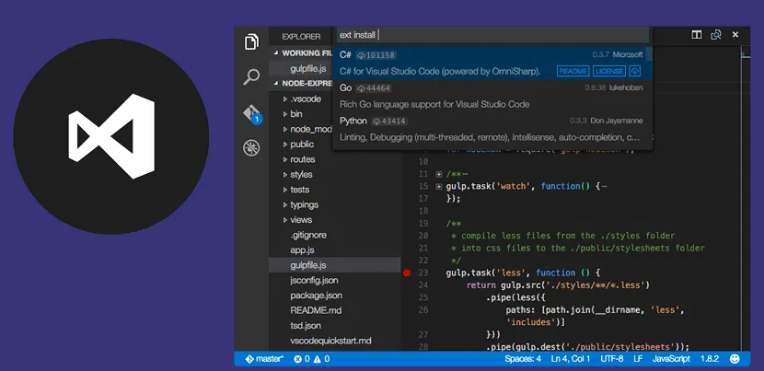Close the editor with the X button
Screen dimensions: 764x371
(735, 35)
